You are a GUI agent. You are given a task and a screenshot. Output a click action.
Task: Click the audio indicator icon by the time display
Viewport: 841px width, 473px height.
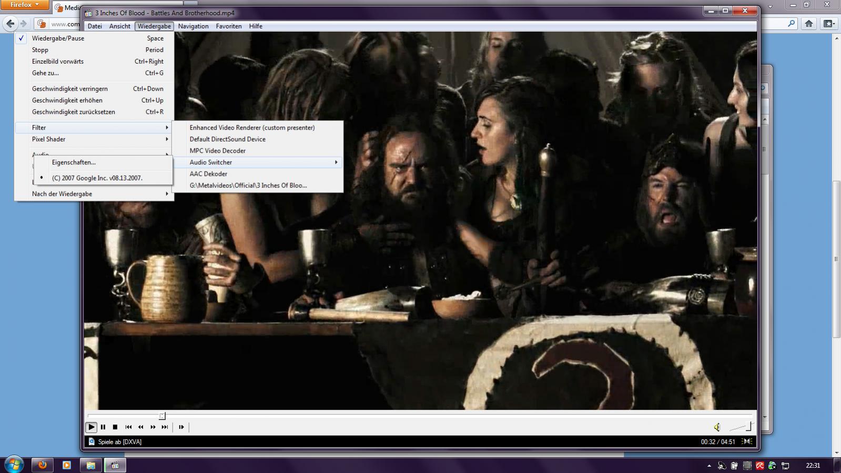pyautogui.click(x=747, y=441)
